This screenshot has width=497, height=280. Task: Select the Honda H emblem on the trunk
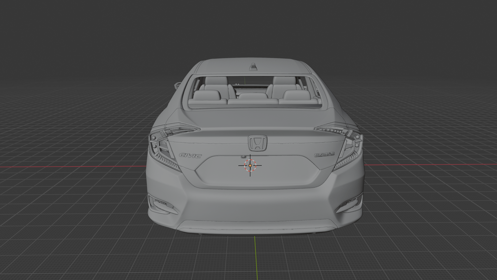coord(258,143)
